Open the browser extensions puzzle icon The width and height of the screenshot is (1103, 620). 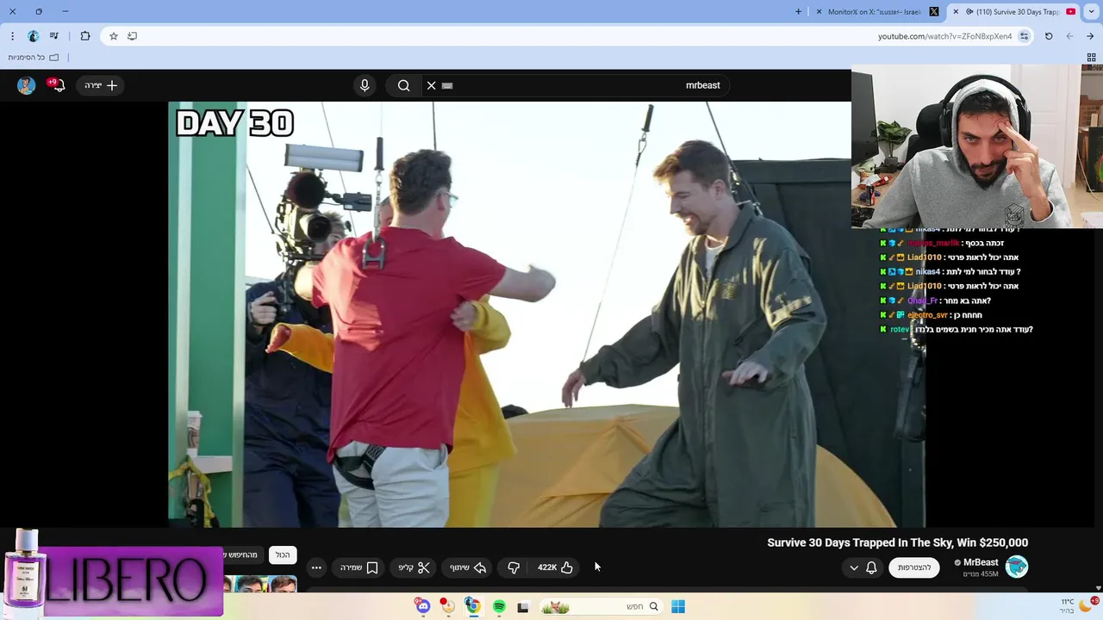(x=84, y=36)
